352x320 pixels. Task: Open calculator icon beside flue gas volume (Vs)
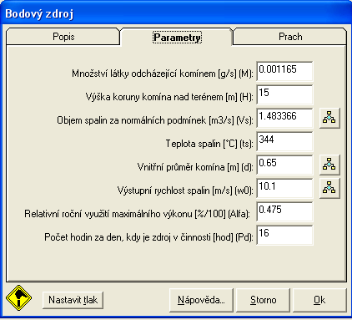click(x=329, y=118)
